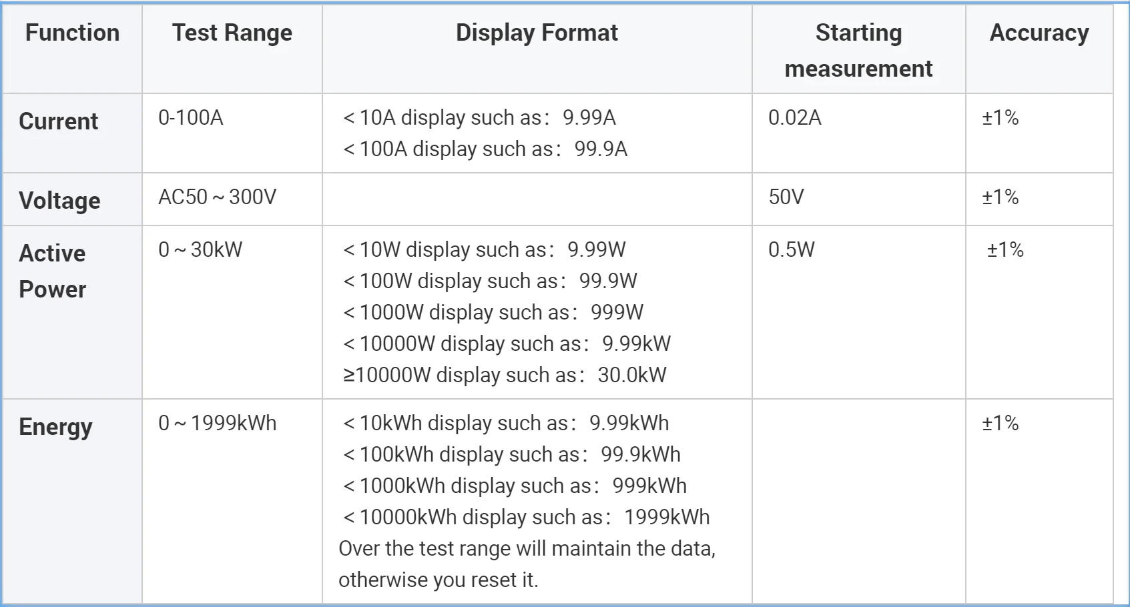Click the Test Range column header
Image resolution: width=1130 pixels, height=607 pixels.
point(232,33)
